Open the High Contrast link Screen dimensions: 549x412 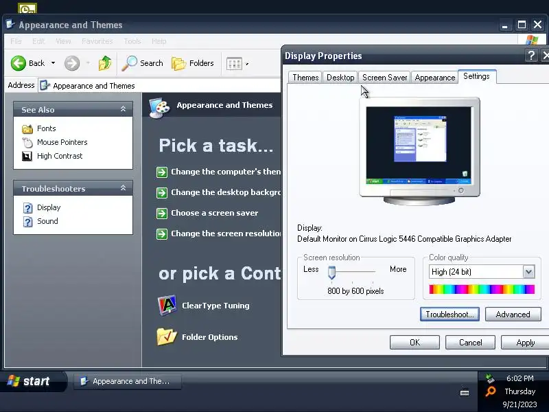60,156
